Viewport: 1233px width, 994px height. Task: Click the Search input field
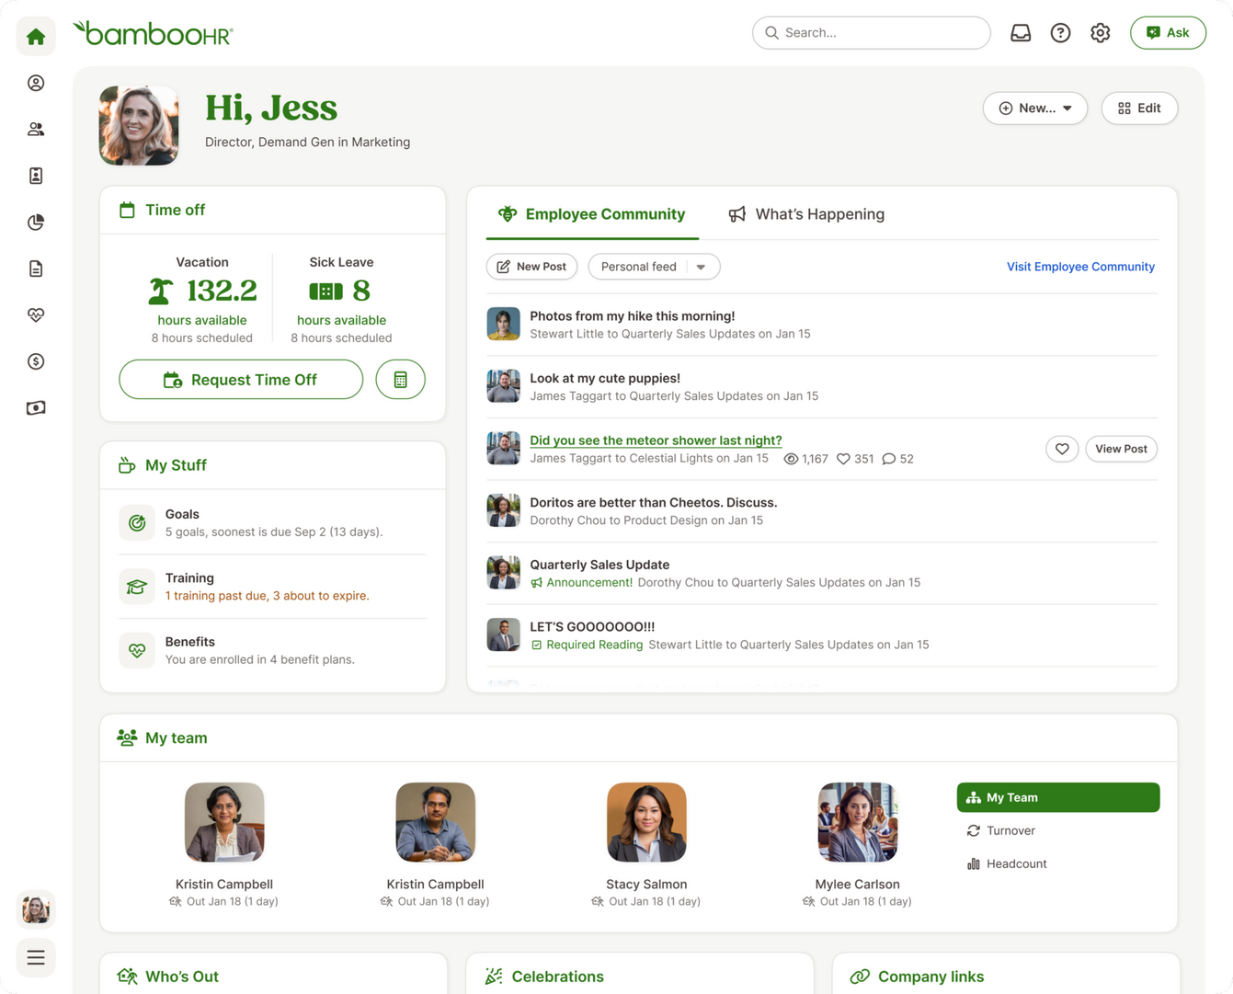pos(872,33)
